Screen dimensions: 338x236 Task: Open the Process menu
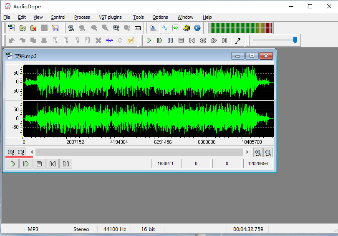pos(82,17)
